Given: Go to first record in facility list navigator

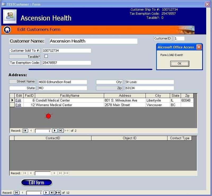Looking at the screenshot, I should (25, 130).
